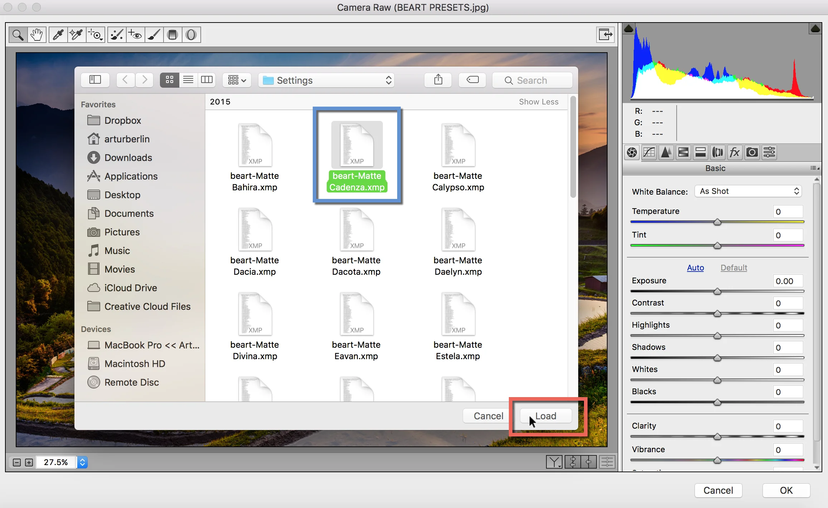Select the Zoom tool
Screen dimensions: 828x508
(18, 34)
